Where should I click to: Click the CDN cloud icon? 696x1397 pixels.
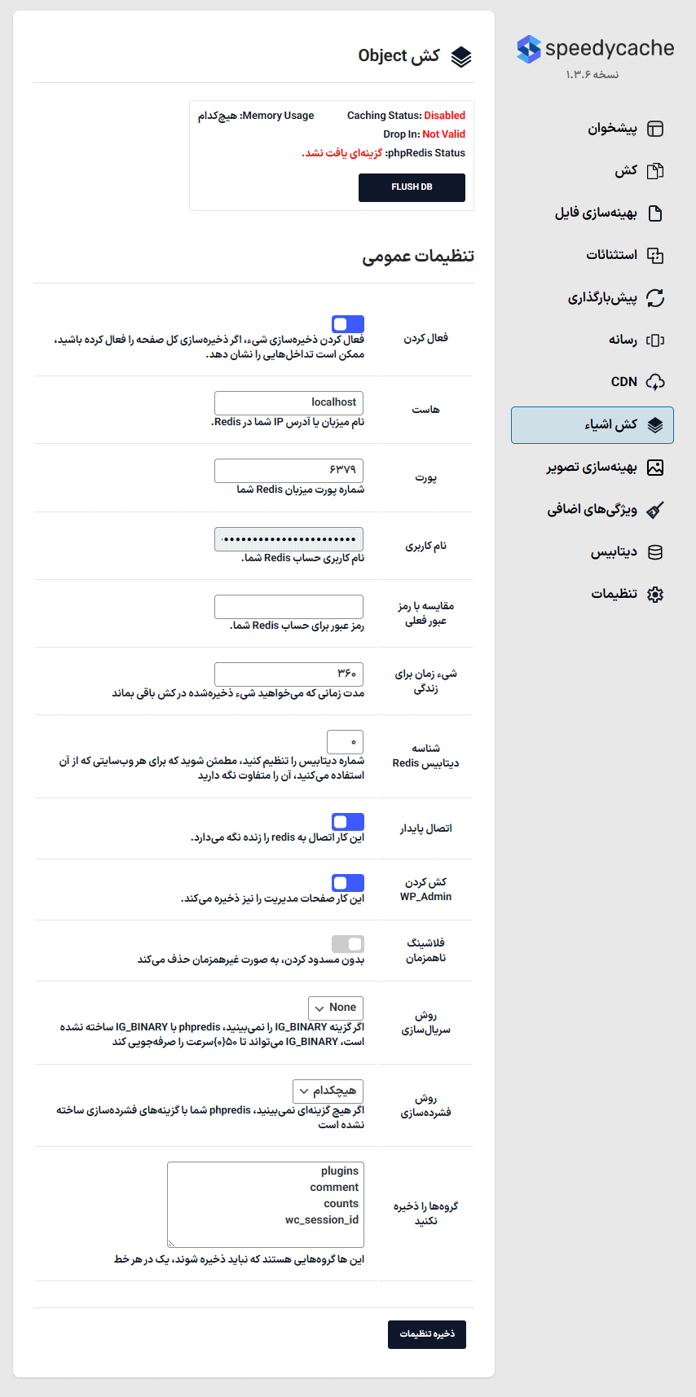tap(654, 382)
